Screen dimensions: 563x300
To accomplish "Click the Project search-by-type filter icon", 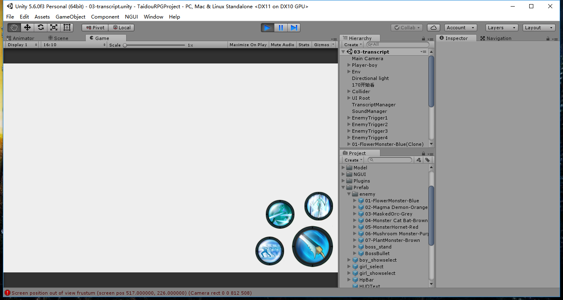I will (419, 160).
